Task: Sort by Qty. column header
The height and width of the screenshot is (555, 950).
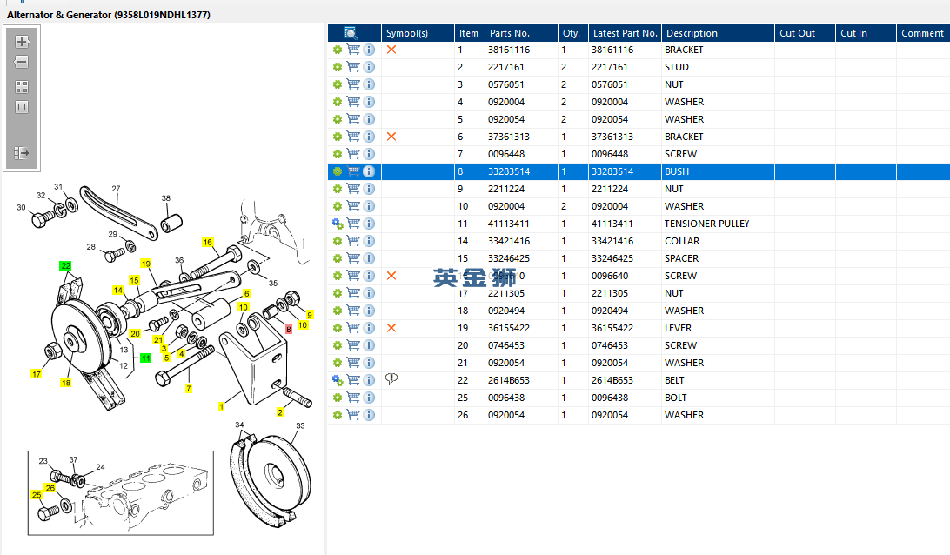Action: 572,33
